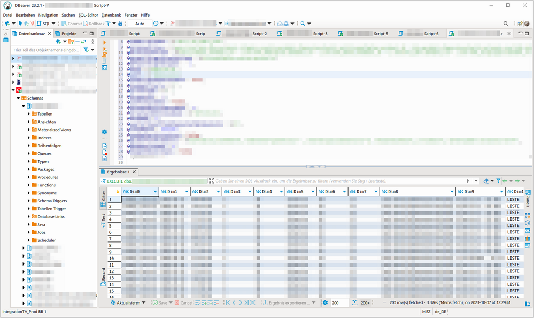Select the Scheduler folder in the tree
Screen dimensions: 534x318
[47, 240]
